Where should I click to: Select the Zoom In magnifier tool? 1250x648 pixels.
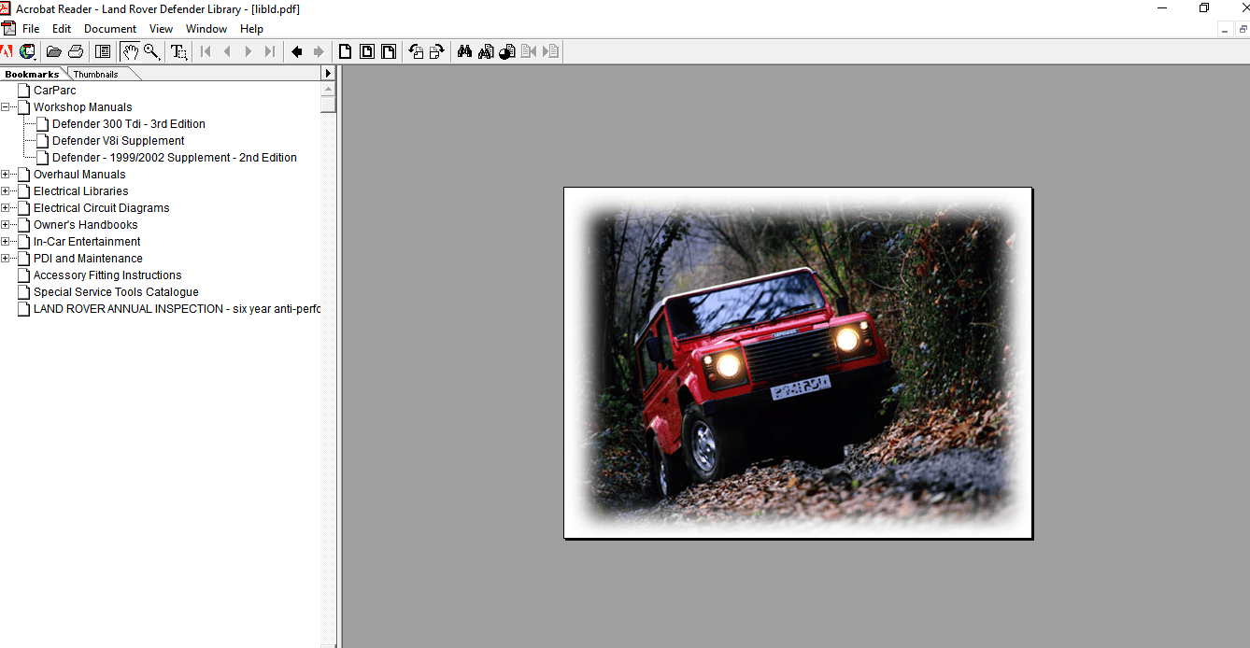(151, 51)
